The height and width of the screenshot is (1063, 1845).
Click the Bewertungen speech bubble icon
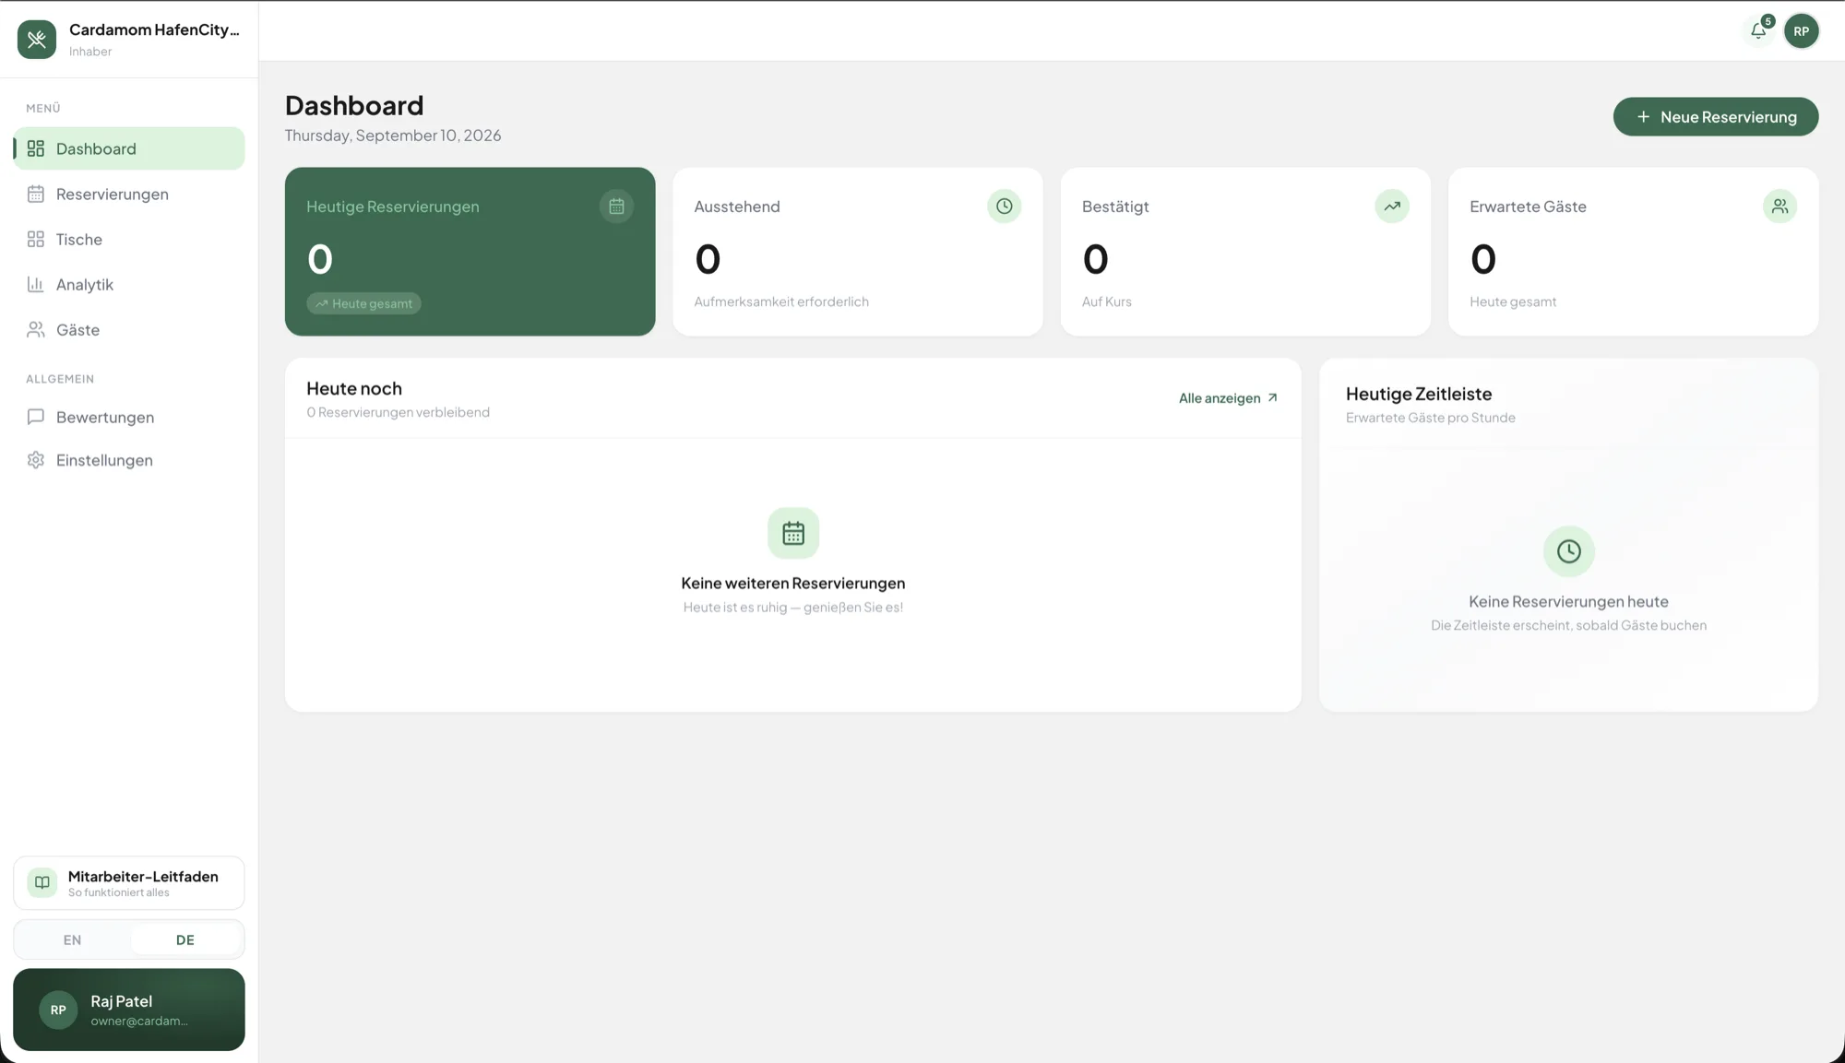click(36, 417)
